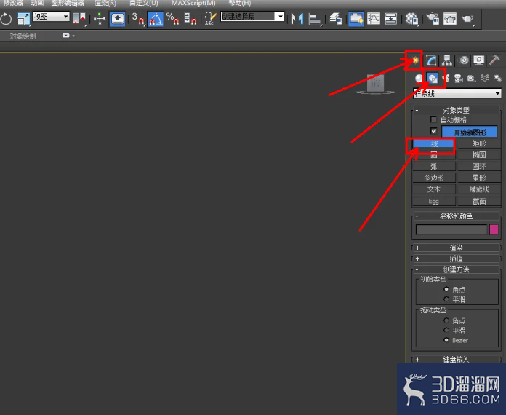The height and width of the screenshot is (415, 506).
Task: Activate Select and Manipulate tool
Action: [100, 19]
